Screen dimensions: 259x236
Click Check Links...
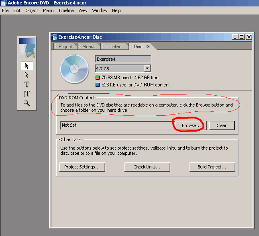[x=147, y=167]
